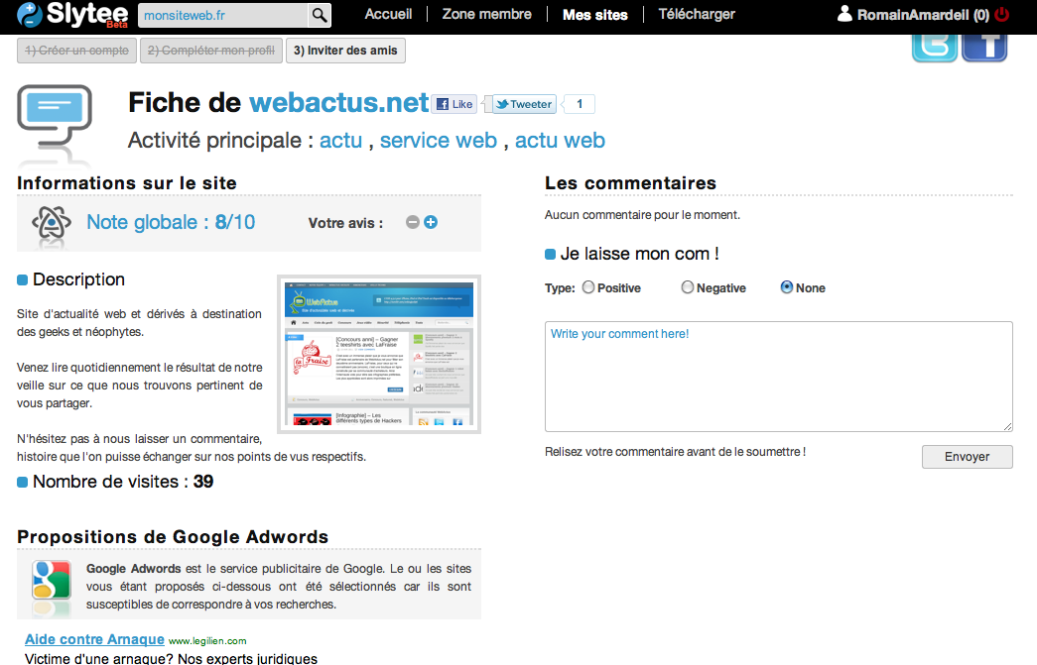Image resolution: width=1037 pixels, height=665 pixels.
Task: Open the actu web activity link
Action: tap(560, 141)
